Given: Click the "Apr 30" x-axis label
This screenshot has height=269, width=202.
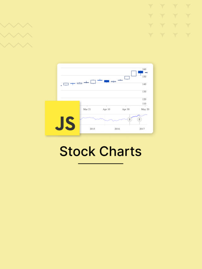Looking at the screenshot, I should pyautogui.click(x=126, y=109).
